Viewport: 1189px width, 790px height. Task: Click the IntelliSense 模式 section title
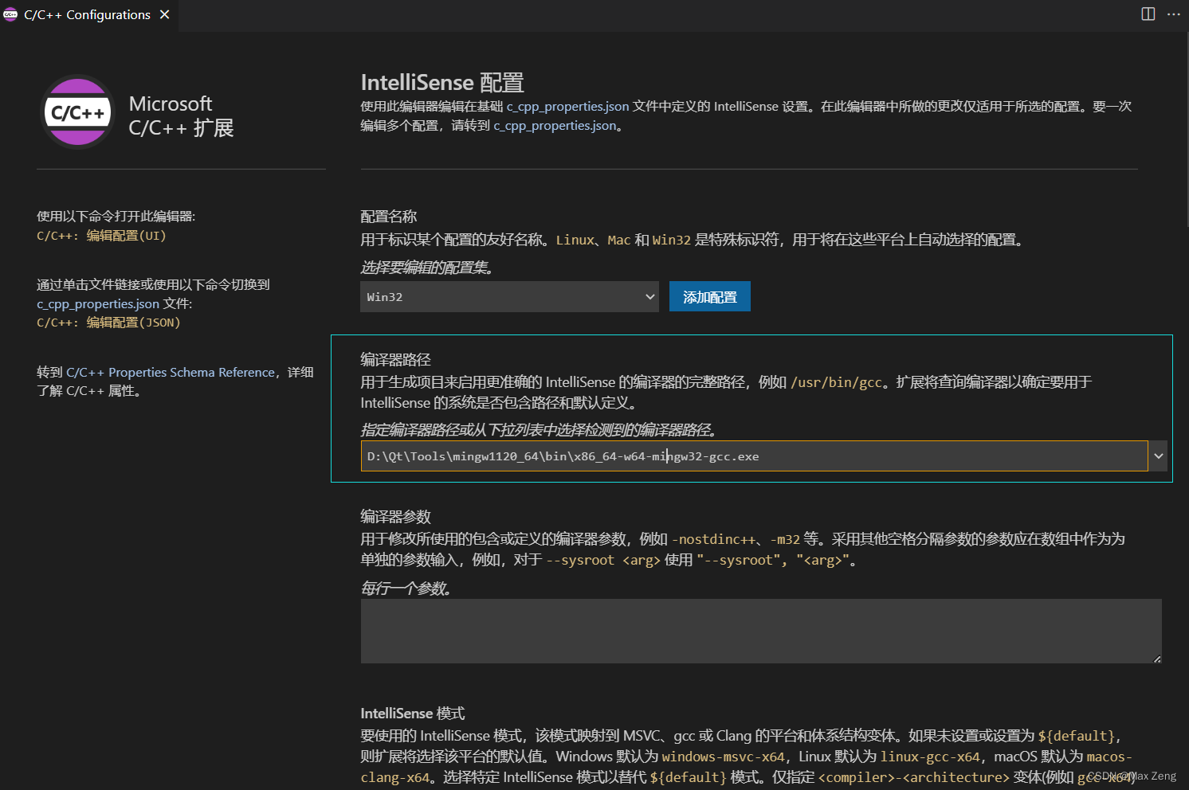tap(413, 714)
